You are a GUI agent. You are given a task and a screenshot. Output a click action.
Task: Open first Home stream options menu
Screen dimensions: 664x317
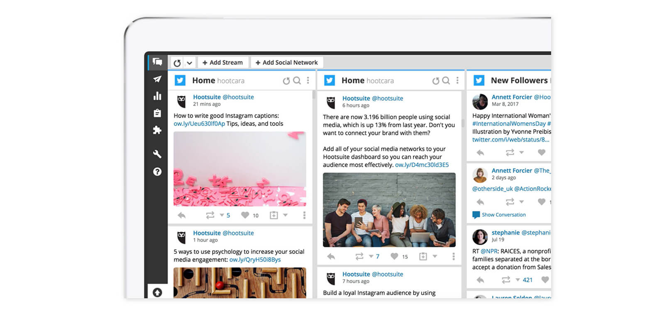pos(308,81)
